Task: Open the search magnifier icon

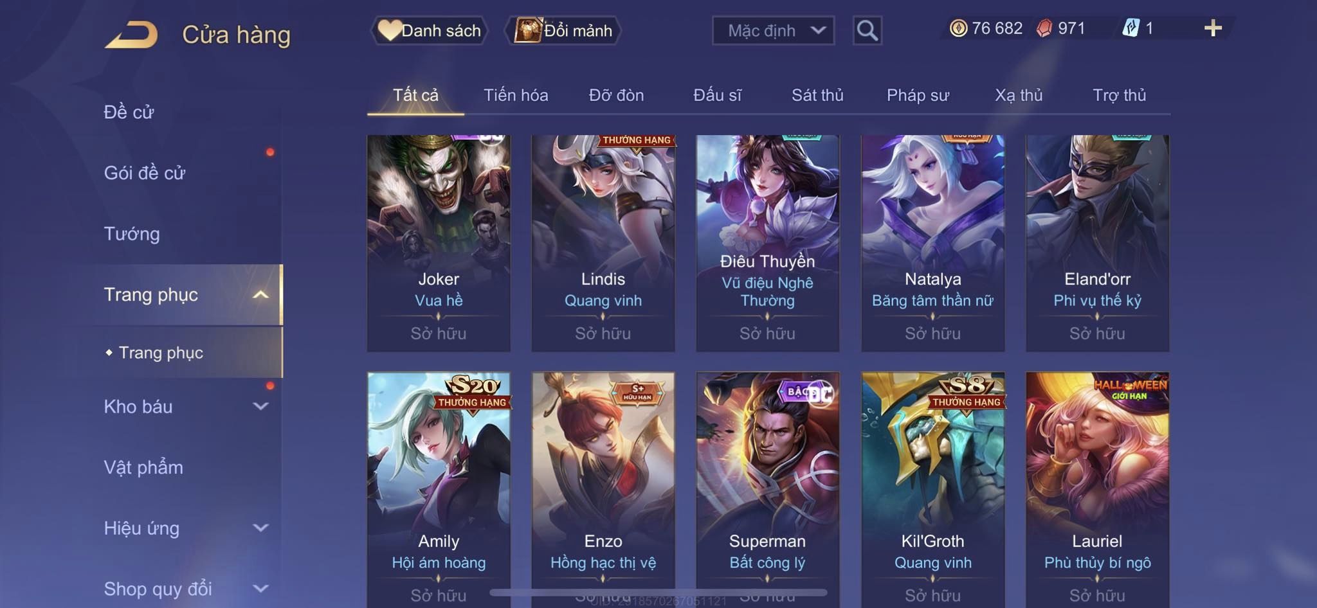Action: tap(867, 30)
